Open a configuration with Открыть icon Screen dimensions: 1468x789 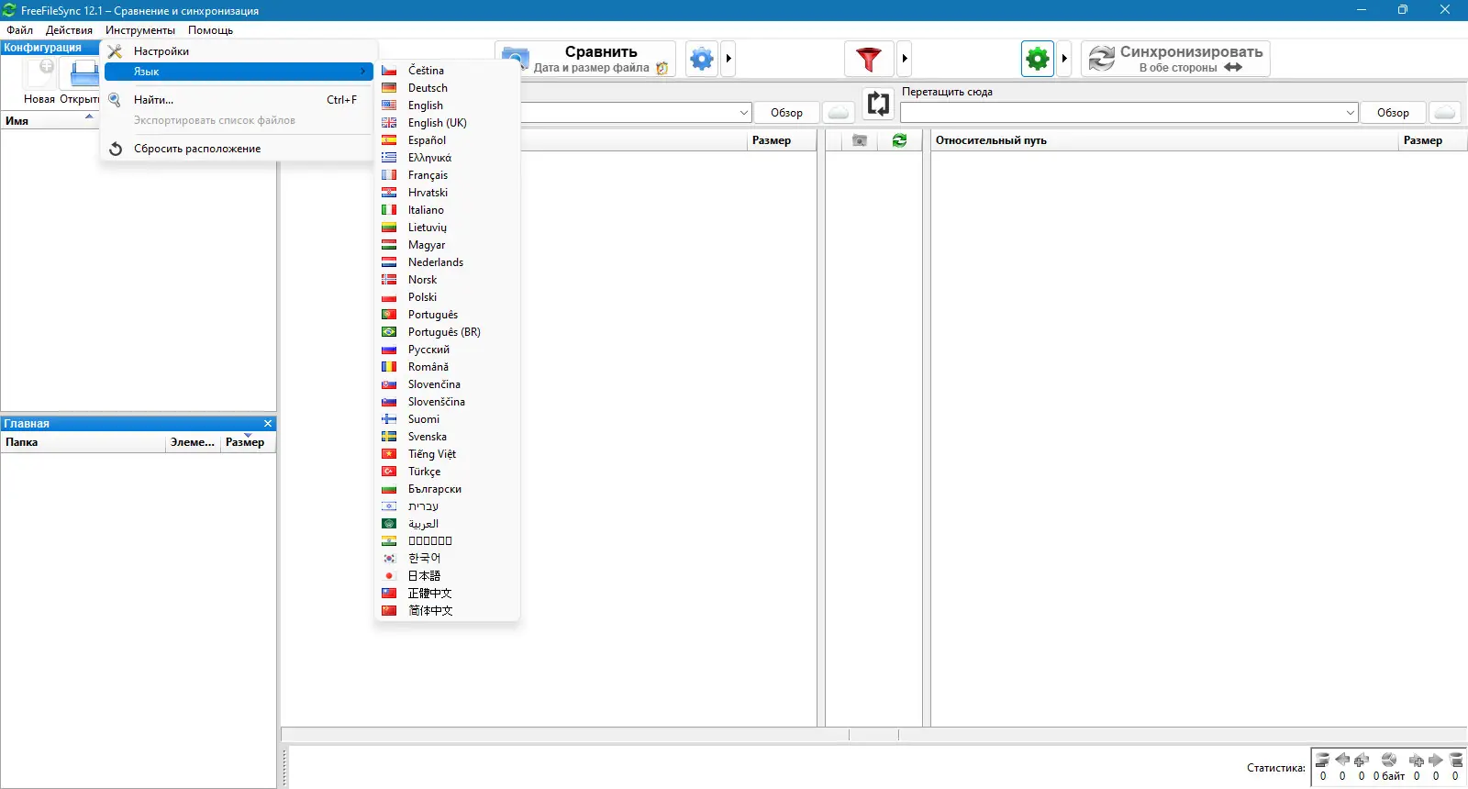[x=80, y=81]
